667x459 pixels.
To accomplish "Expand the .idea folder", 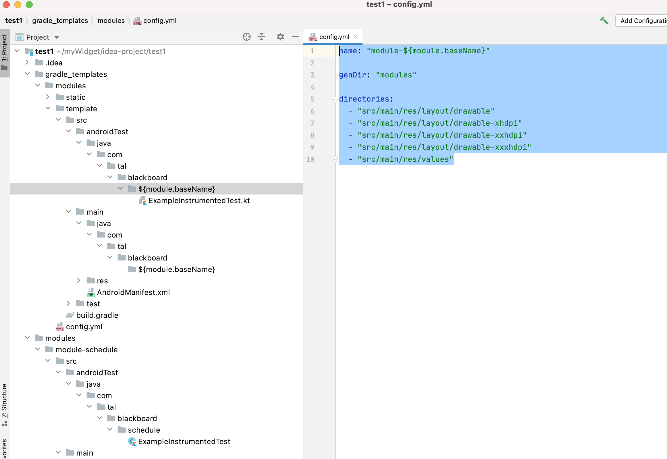I will pyautogui.click(x=27, y=63).
